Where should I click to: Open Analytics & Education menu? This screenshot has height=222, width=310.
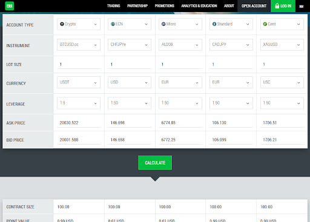tap(199, 6)
